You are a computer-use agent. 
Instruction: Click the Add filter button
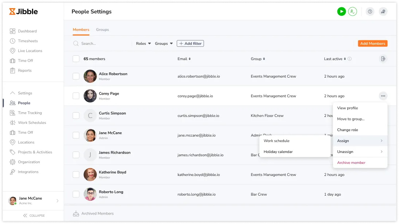(190, 44)
